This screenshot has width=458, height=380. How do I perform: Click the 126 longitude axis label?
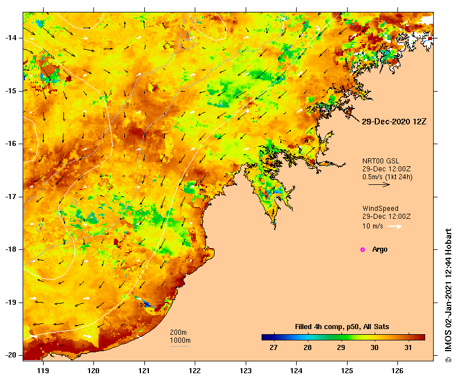point(397,370)
